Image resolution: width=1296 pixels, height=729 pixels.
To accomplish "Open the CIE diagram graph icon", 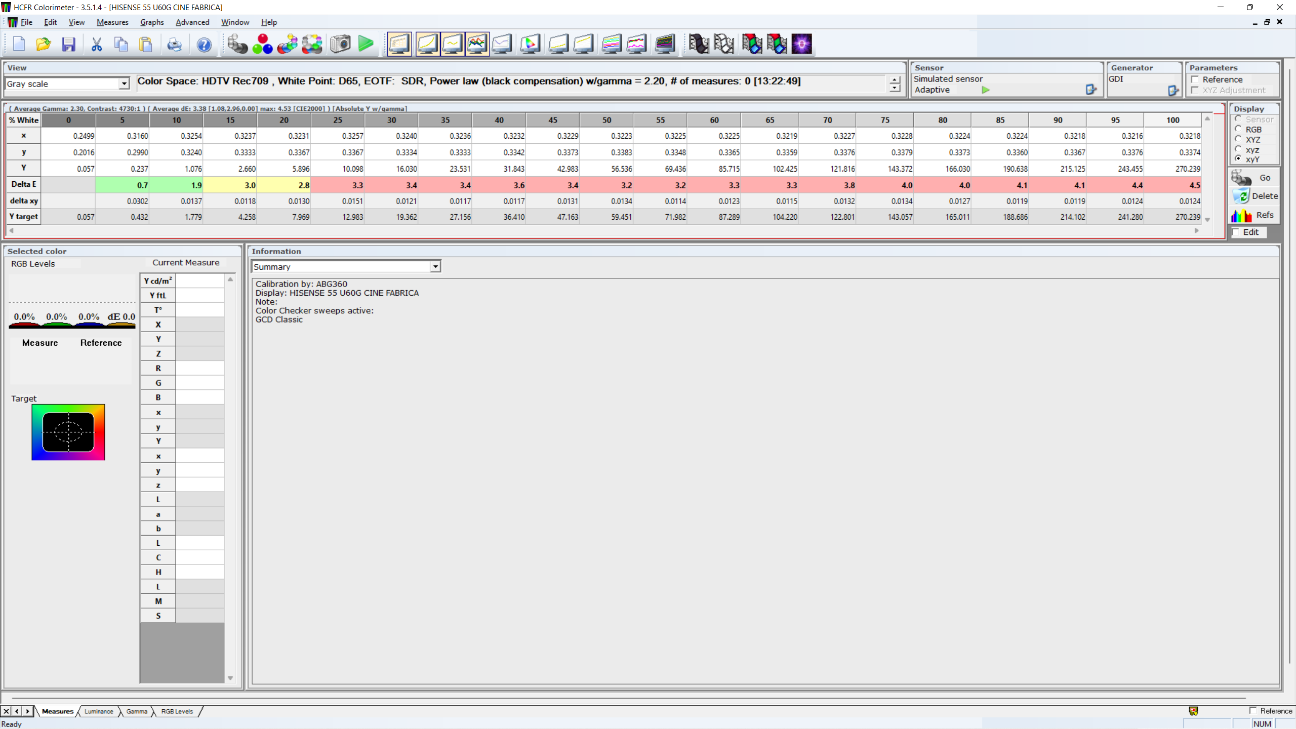I will pyautogui.click(x=530, y=44).
